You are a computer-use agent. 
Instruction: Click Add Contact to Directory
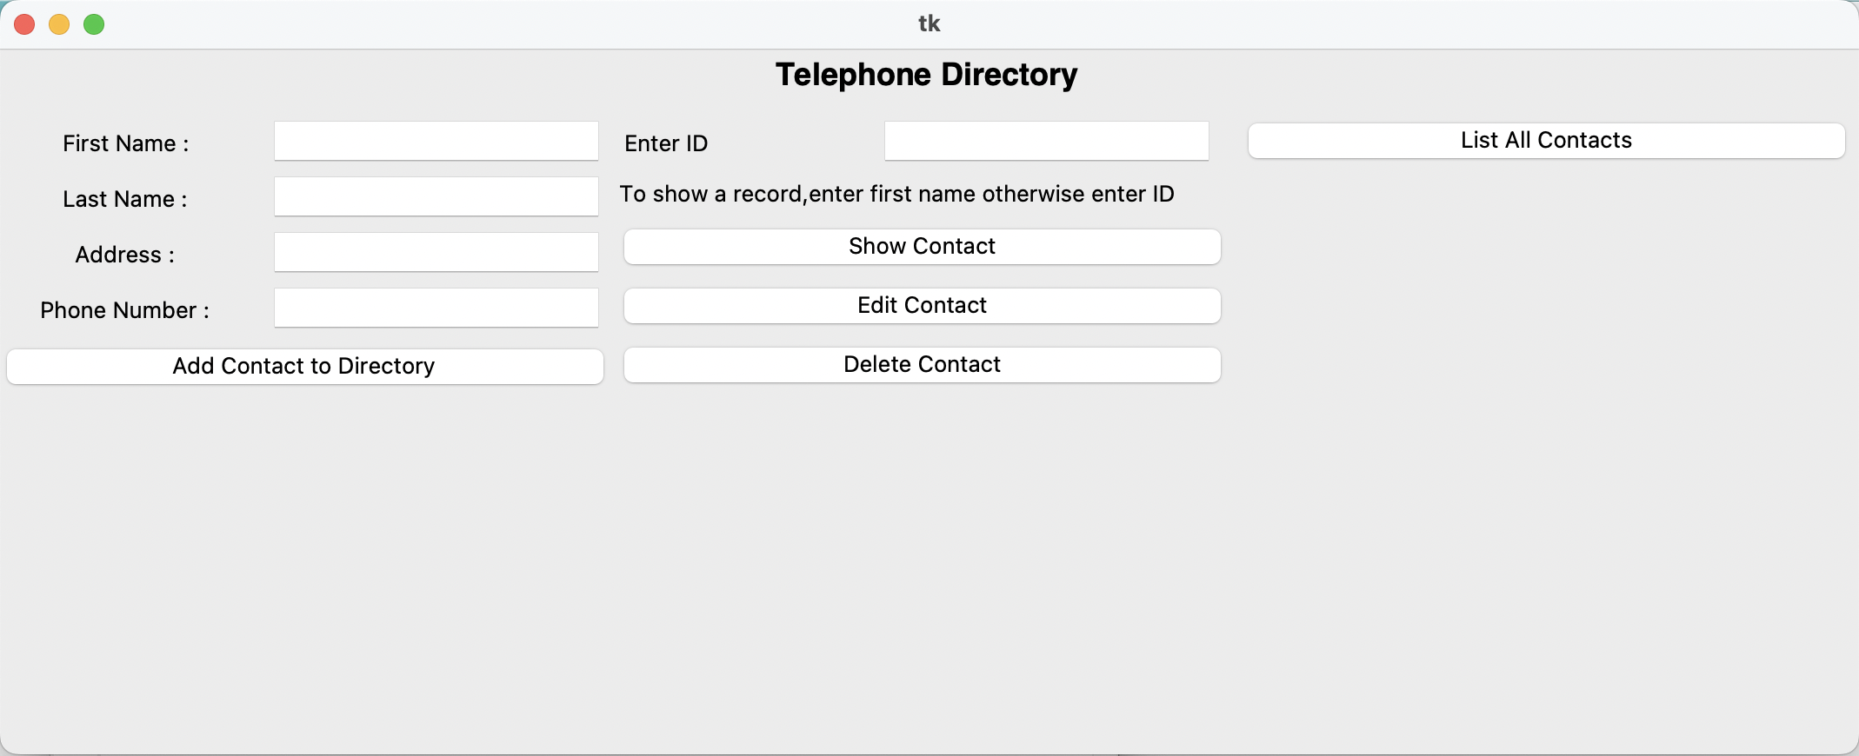(303, 366)
